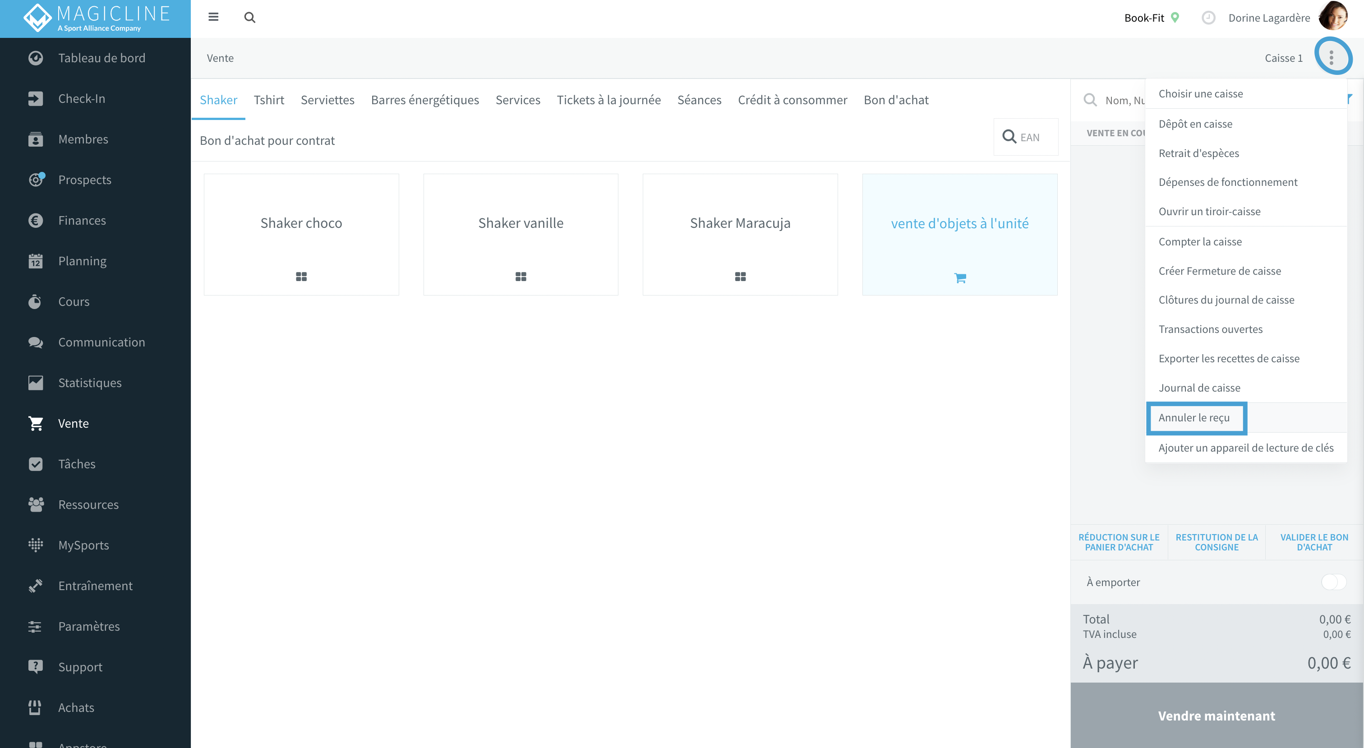The image size is (1364, 748).
Task: Open the Barres énergétiques tab
Action: tap(424, 100)
